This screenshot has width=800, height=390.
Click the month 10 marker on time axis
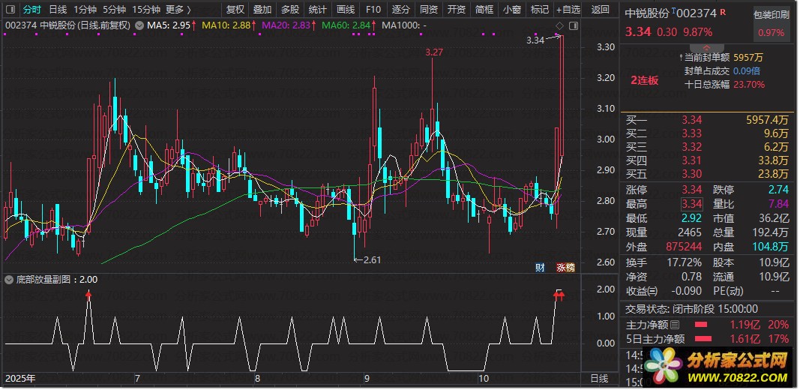484,379
